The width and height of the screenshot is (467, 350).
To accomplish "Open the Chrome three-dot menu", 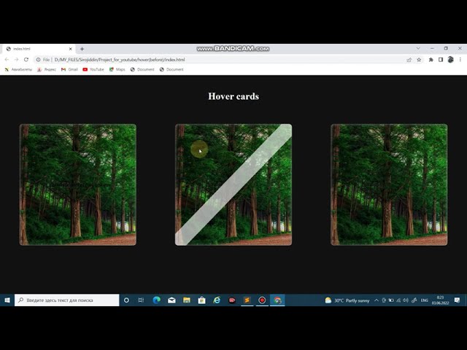I will click(460, 60).
